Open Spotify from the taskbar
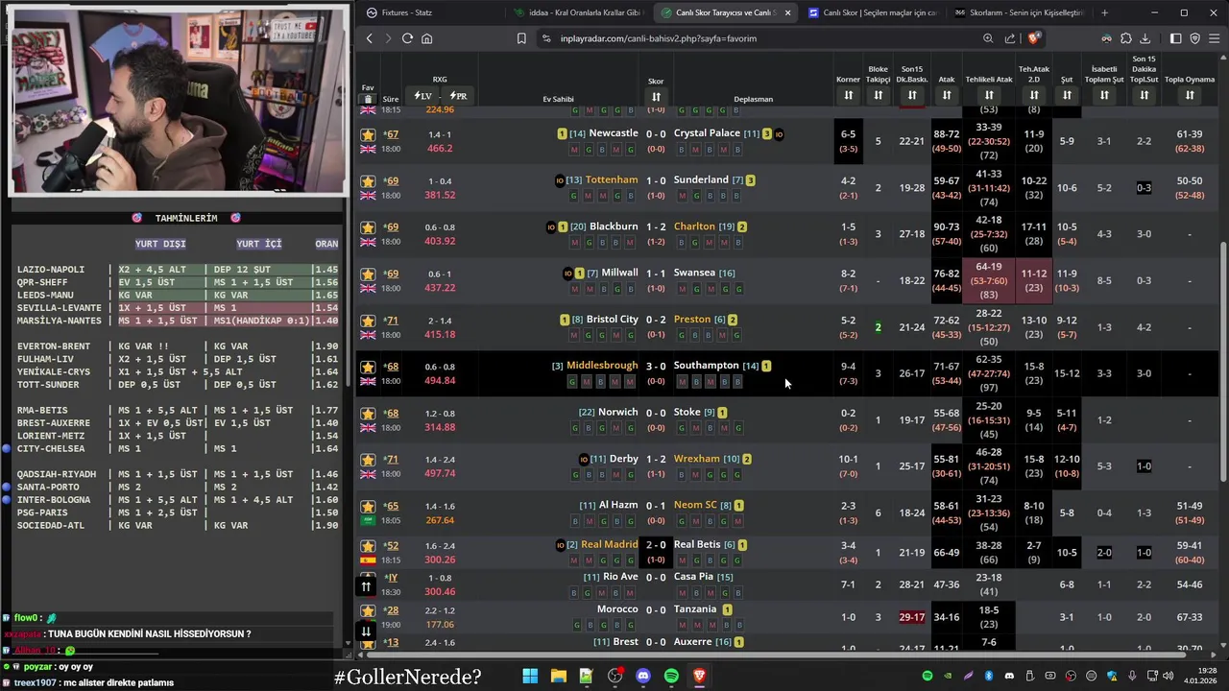This screenshot has width=1229, height=691. pos(671,676)
